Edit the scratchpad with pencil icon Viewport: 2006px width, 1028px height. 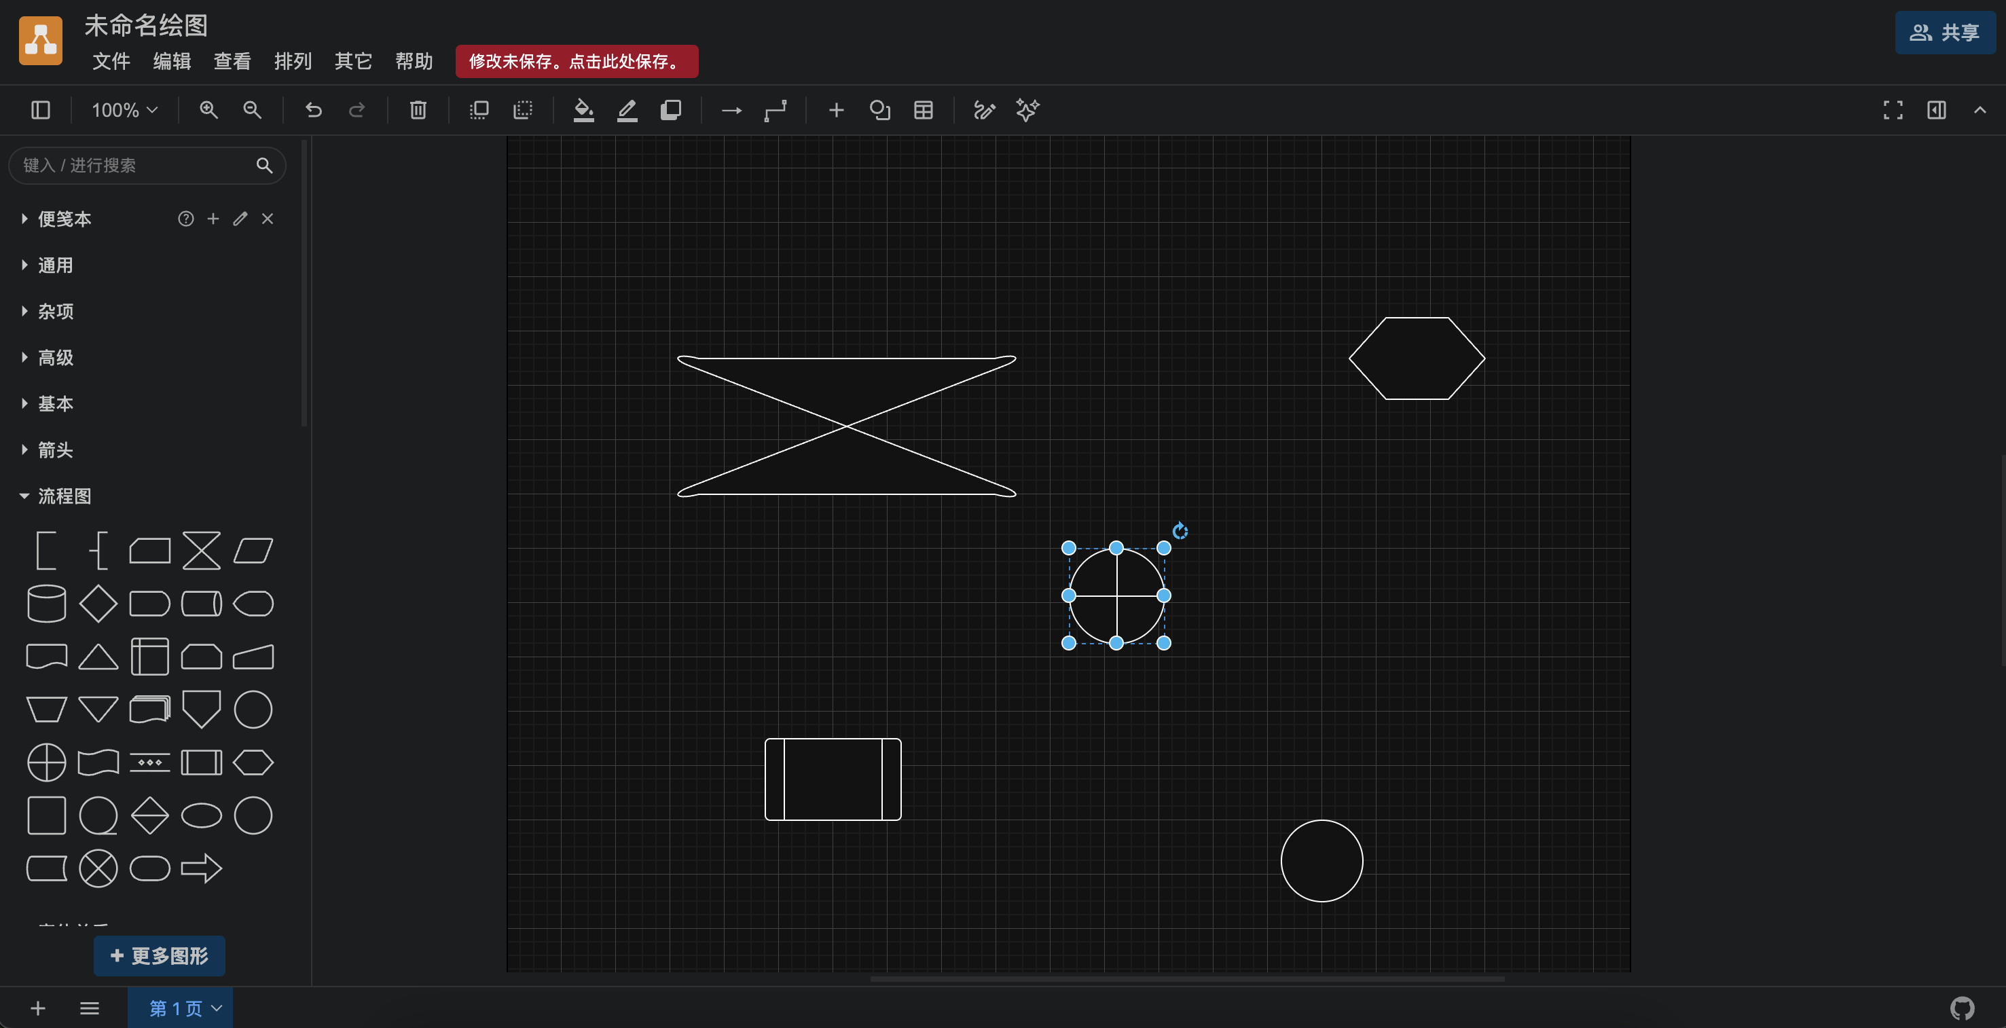(x=240, y=219)
